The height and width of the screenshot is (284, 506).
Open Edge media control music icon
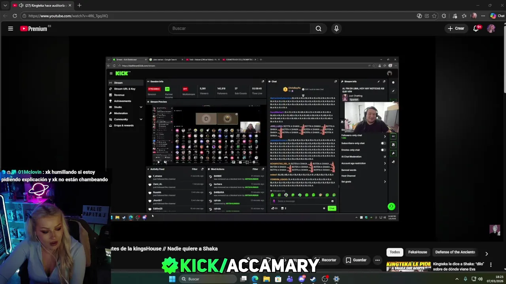[x=455, y=16]
